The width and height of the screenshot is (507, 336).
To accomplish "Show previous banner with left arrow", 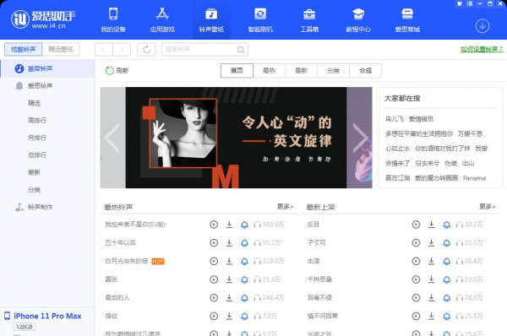I will pyautogui.click(x=112, y=138).
